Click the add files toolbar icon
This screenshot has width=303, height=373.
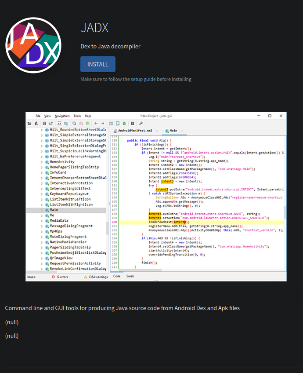(x=36, y=124)
